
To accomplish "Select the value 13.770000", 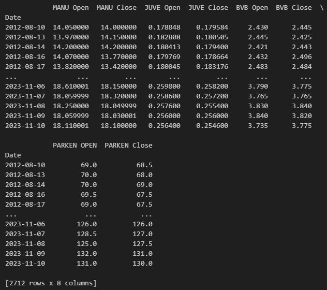I will tap(118, 57).
